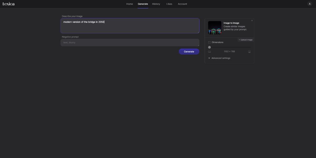This screenshot has height=158, width=316.
Task: Click the Dimensions fullscreen icon
Action: (209, 42)
